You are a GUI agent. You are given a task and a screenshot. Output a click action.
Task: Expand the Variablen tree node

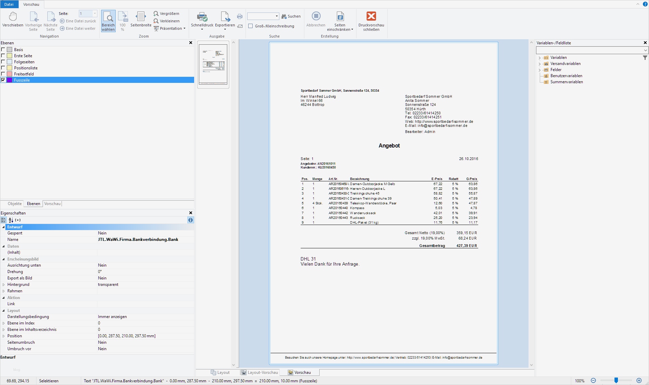coord(539,58)
